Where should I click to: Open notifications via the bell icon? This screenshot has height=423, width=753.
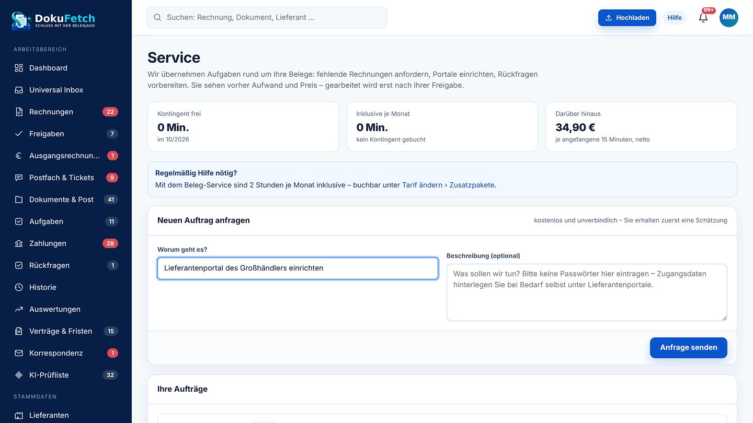(703, 18)
